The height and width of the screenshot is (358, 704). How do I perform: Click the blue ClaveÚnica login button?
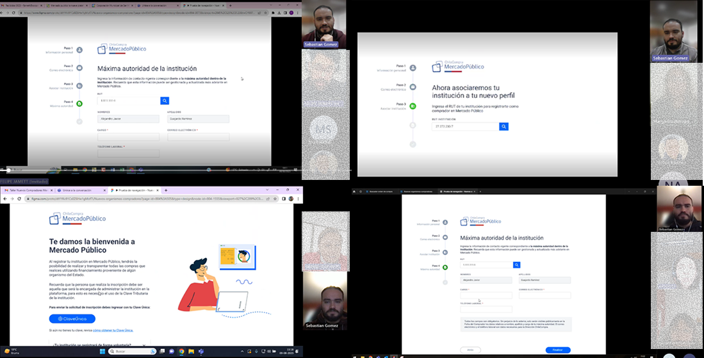click(x=72, y=319)
